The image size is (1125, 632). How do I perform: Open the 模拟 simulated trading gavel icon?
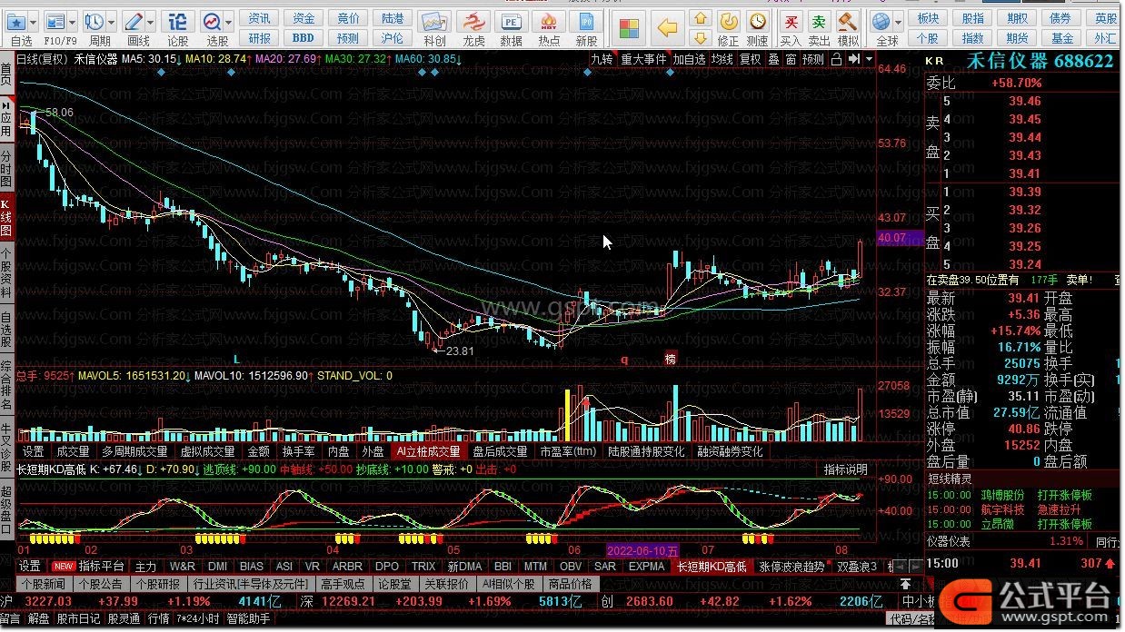848,21
